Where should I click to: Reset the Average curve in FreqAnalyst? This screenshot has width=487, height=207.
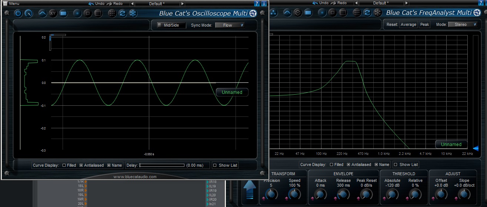coord(408,24)
